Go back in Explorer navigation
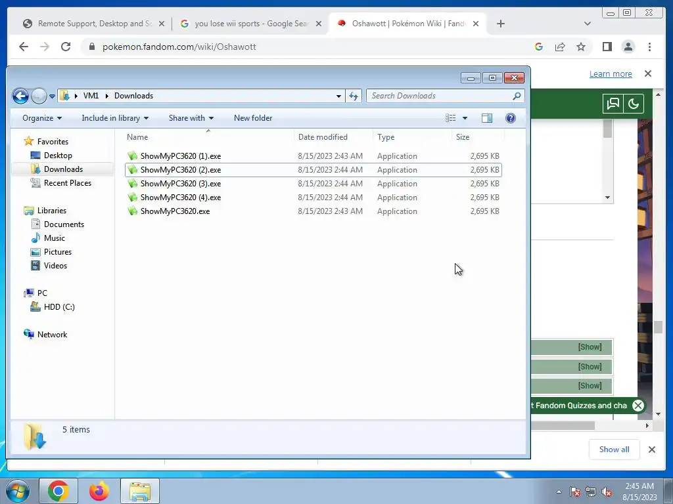673x504 pixels. pyautogui.click(x=20, y=96)
